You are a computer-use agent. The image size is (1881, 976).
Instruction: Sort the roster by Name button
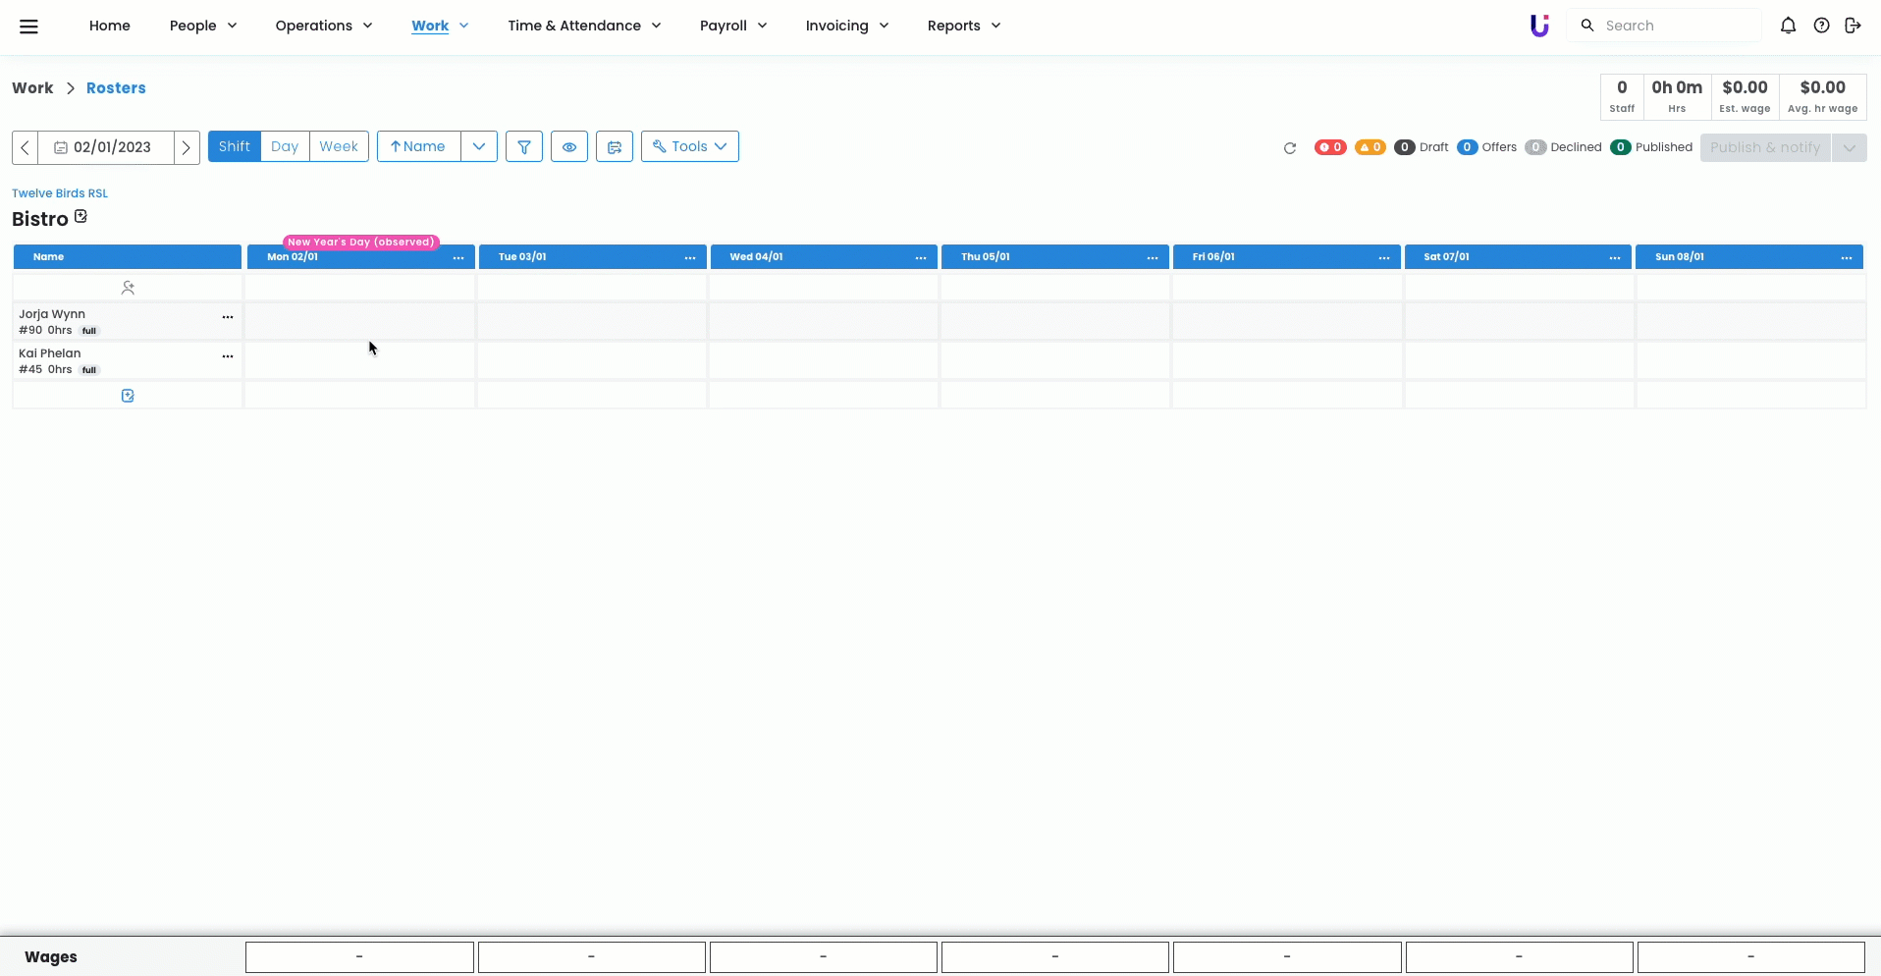[x=418, y=146]
